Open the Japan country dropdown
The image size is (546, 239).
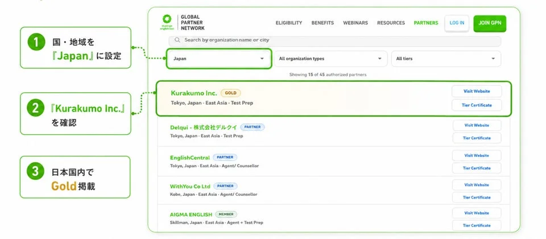[x=218, y=59]
